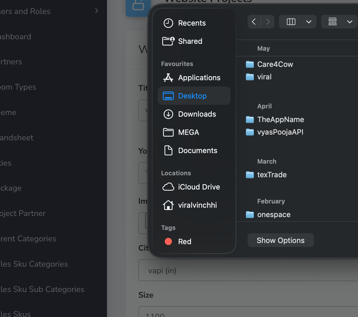
Task: Select the Red tag
Action: tap(184, 242)
